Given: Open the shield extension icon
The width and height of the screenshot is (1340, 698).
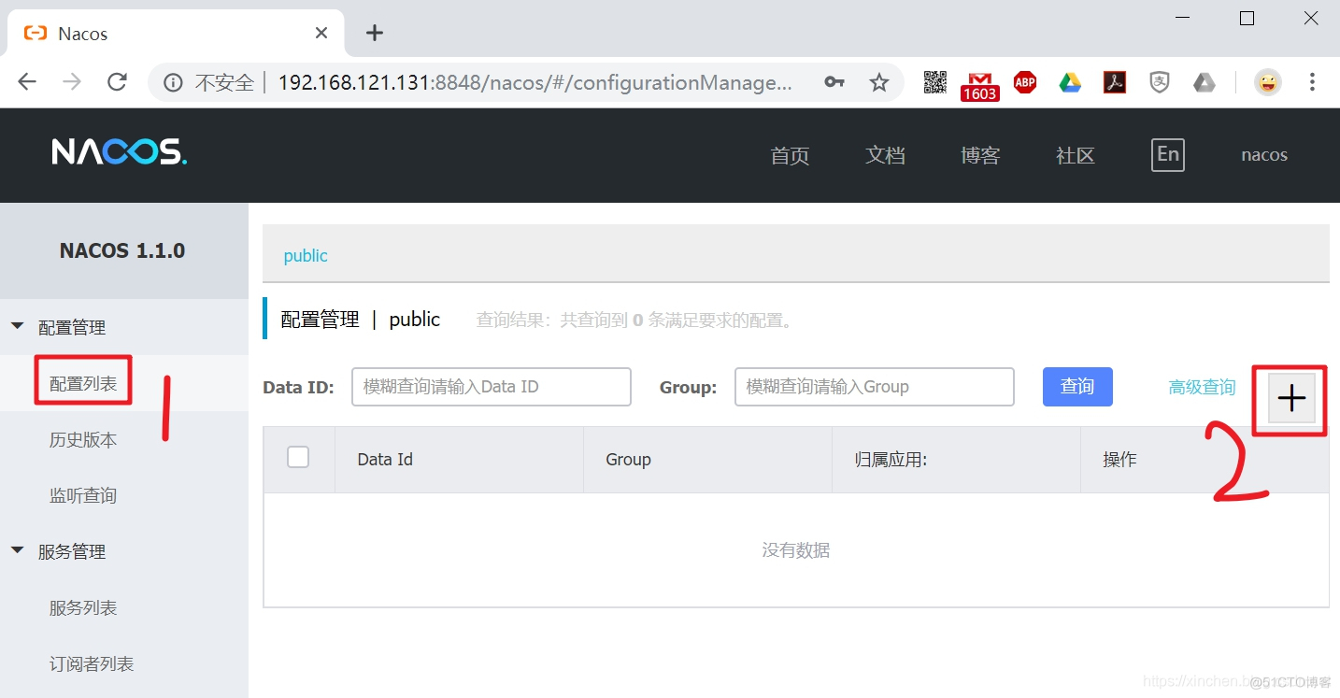Looking at the screenshot, I should tap(1160, 82).
